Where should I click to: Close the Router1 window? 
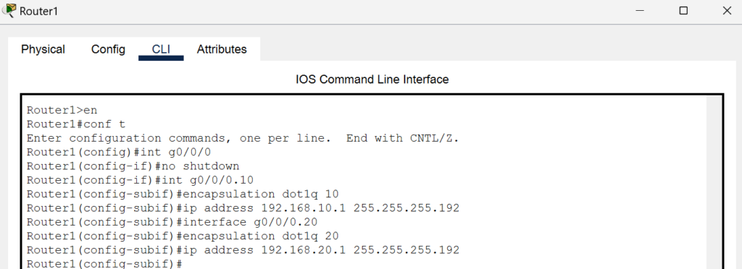(727, 10)
